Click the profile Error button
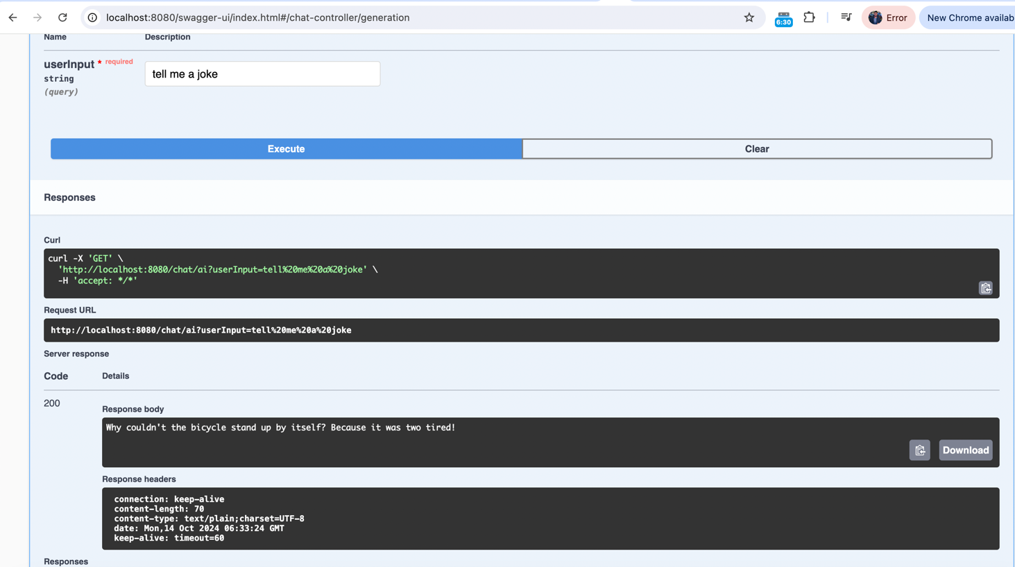 pyautogui.click(x=888, y=17)
